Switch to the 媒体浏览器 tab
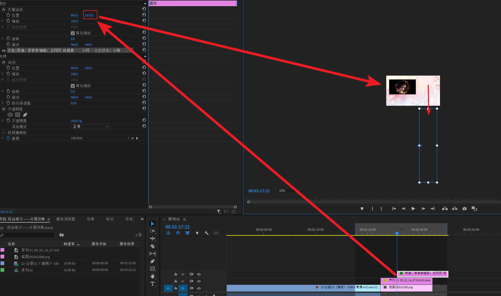The height and width of the screenshot is (296, 501). point(65,219)
